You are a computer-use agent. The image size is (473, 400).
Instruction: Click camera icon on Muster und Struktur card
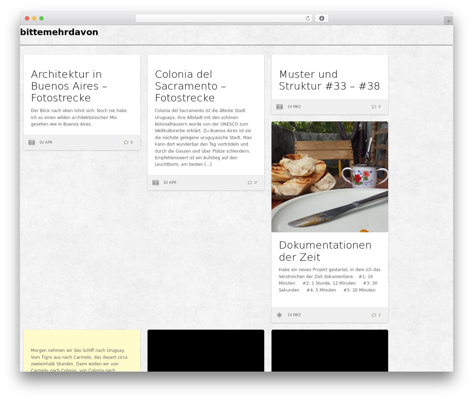280,107
